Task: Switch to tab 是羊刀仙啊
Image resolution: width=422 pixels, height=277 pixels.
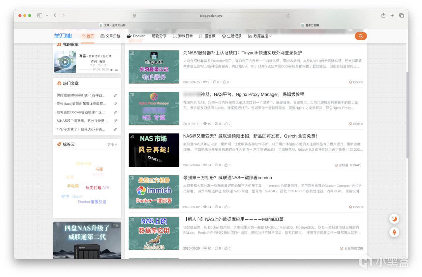Action: click(310, 25)
